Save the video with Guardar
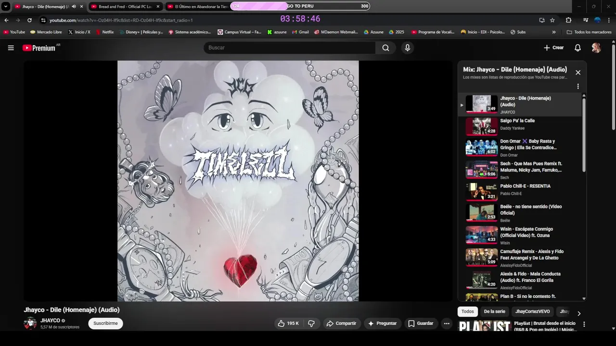The image size is (616, 346). point(421,323)
